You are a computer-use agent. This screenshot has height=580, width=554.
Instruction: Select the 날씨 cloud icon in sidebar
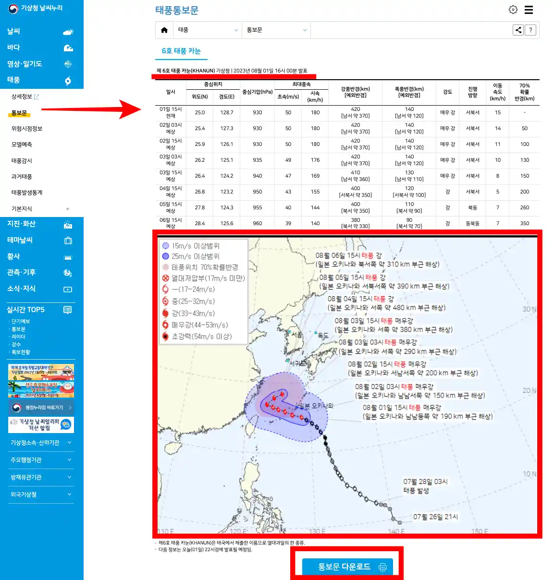68,31
